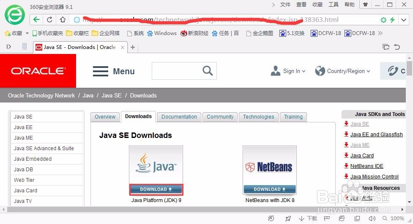Switch to the Technologies tab
This screenshot has width=413, height=224.
258,117
